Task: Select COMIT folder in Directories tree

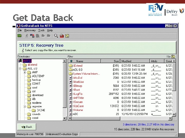Action: [36, 84]
